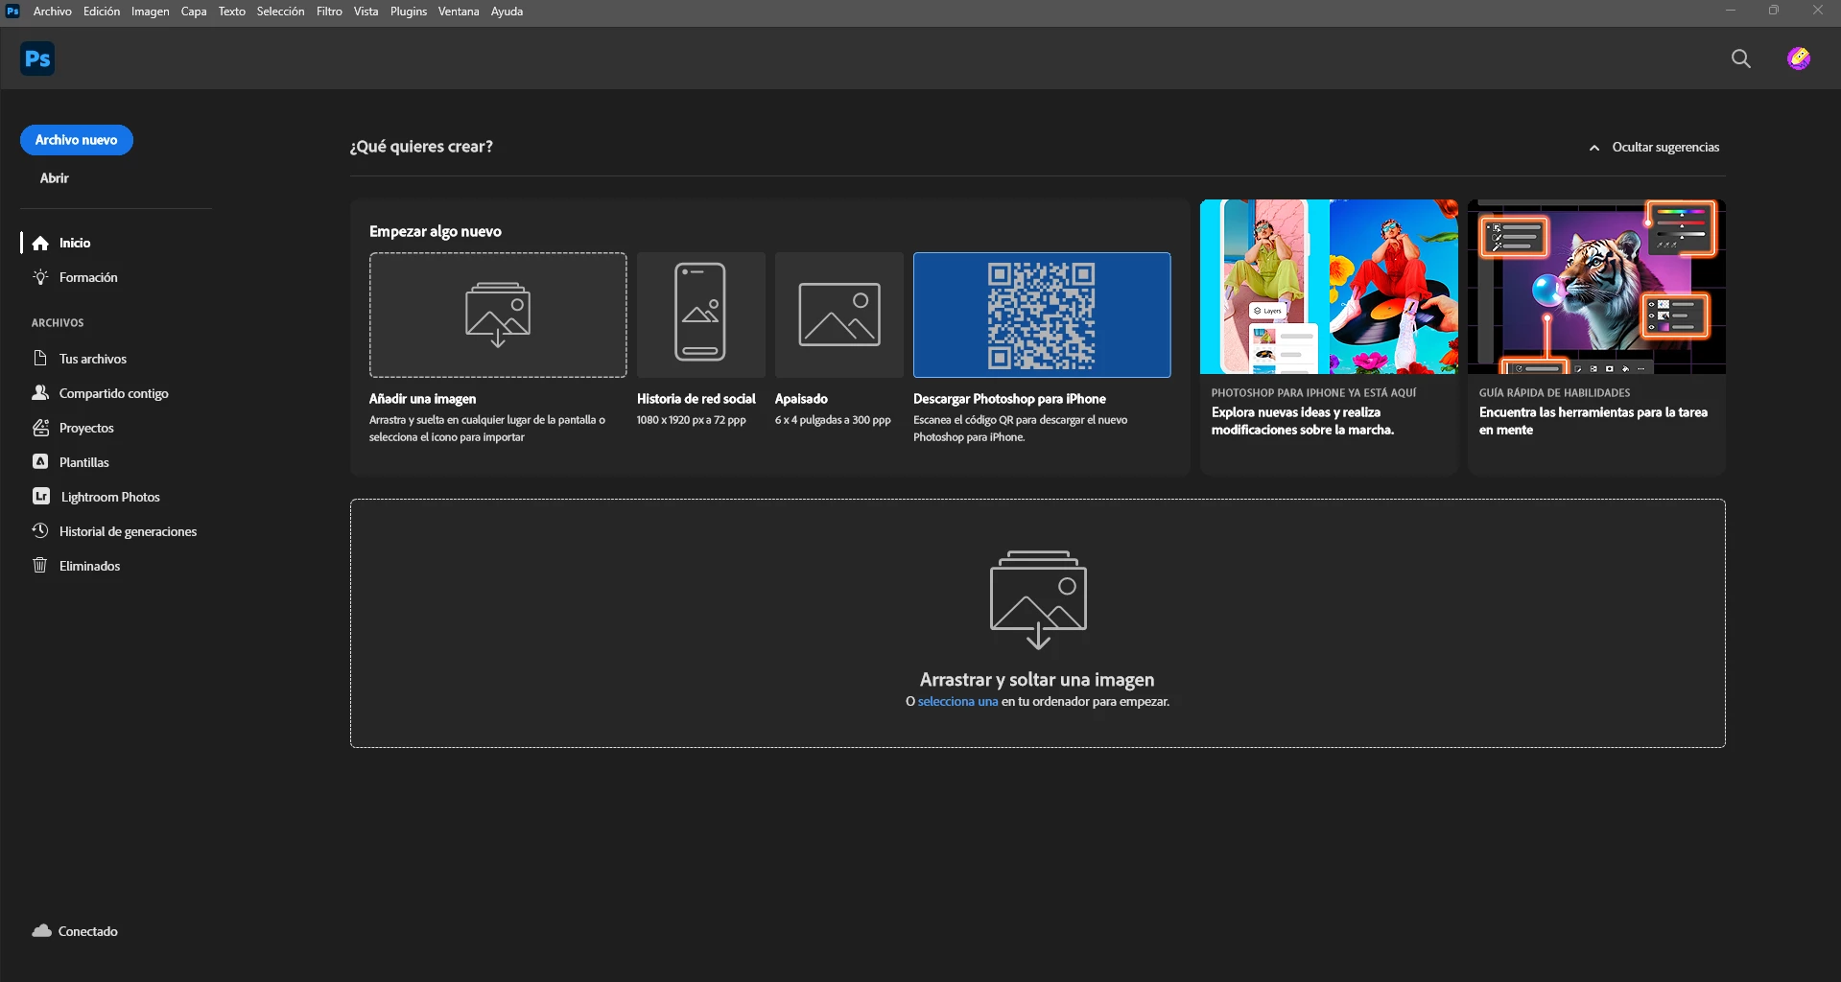Open the Edición menu

click(102, 12)
